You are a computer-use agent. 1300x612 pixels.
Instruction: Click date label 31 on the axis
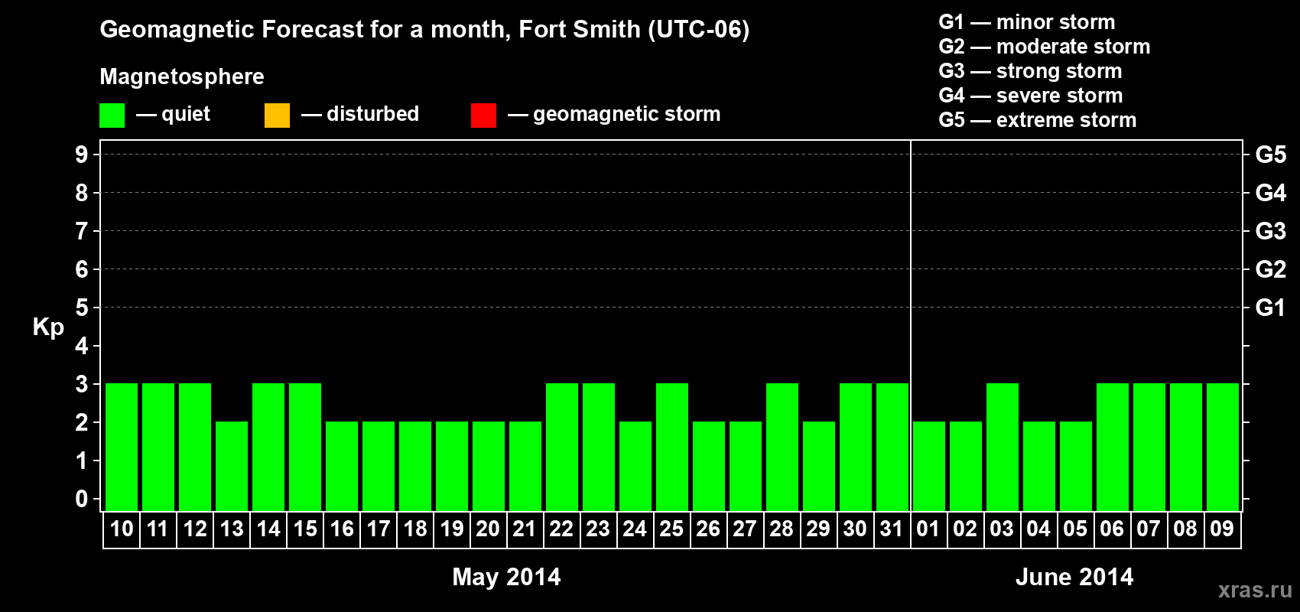(892, 529)
